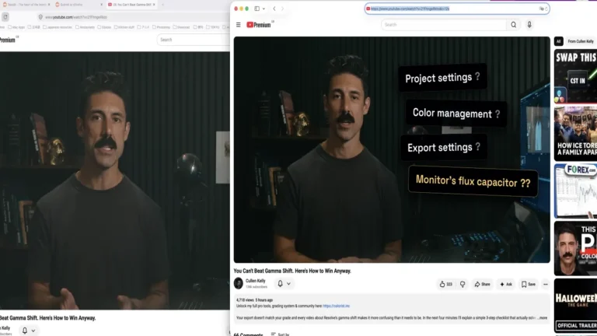Click the video player in front window
Image resolution: width=597 pixels, height=336 pixels.
coord(392,149)
